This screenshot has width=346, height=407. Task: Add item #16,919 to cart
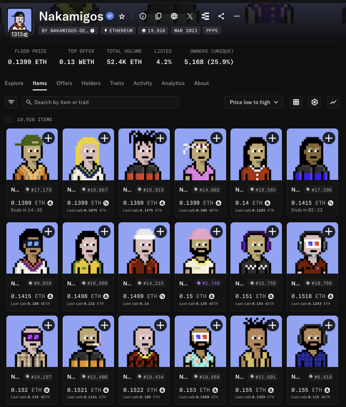click(x=161, y=138)
